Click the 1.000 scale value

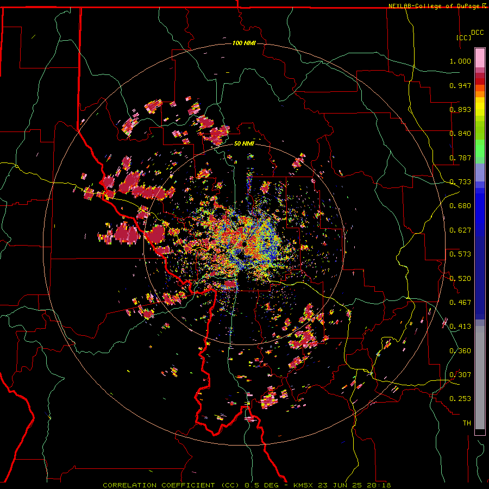click(x=460, y=61)
